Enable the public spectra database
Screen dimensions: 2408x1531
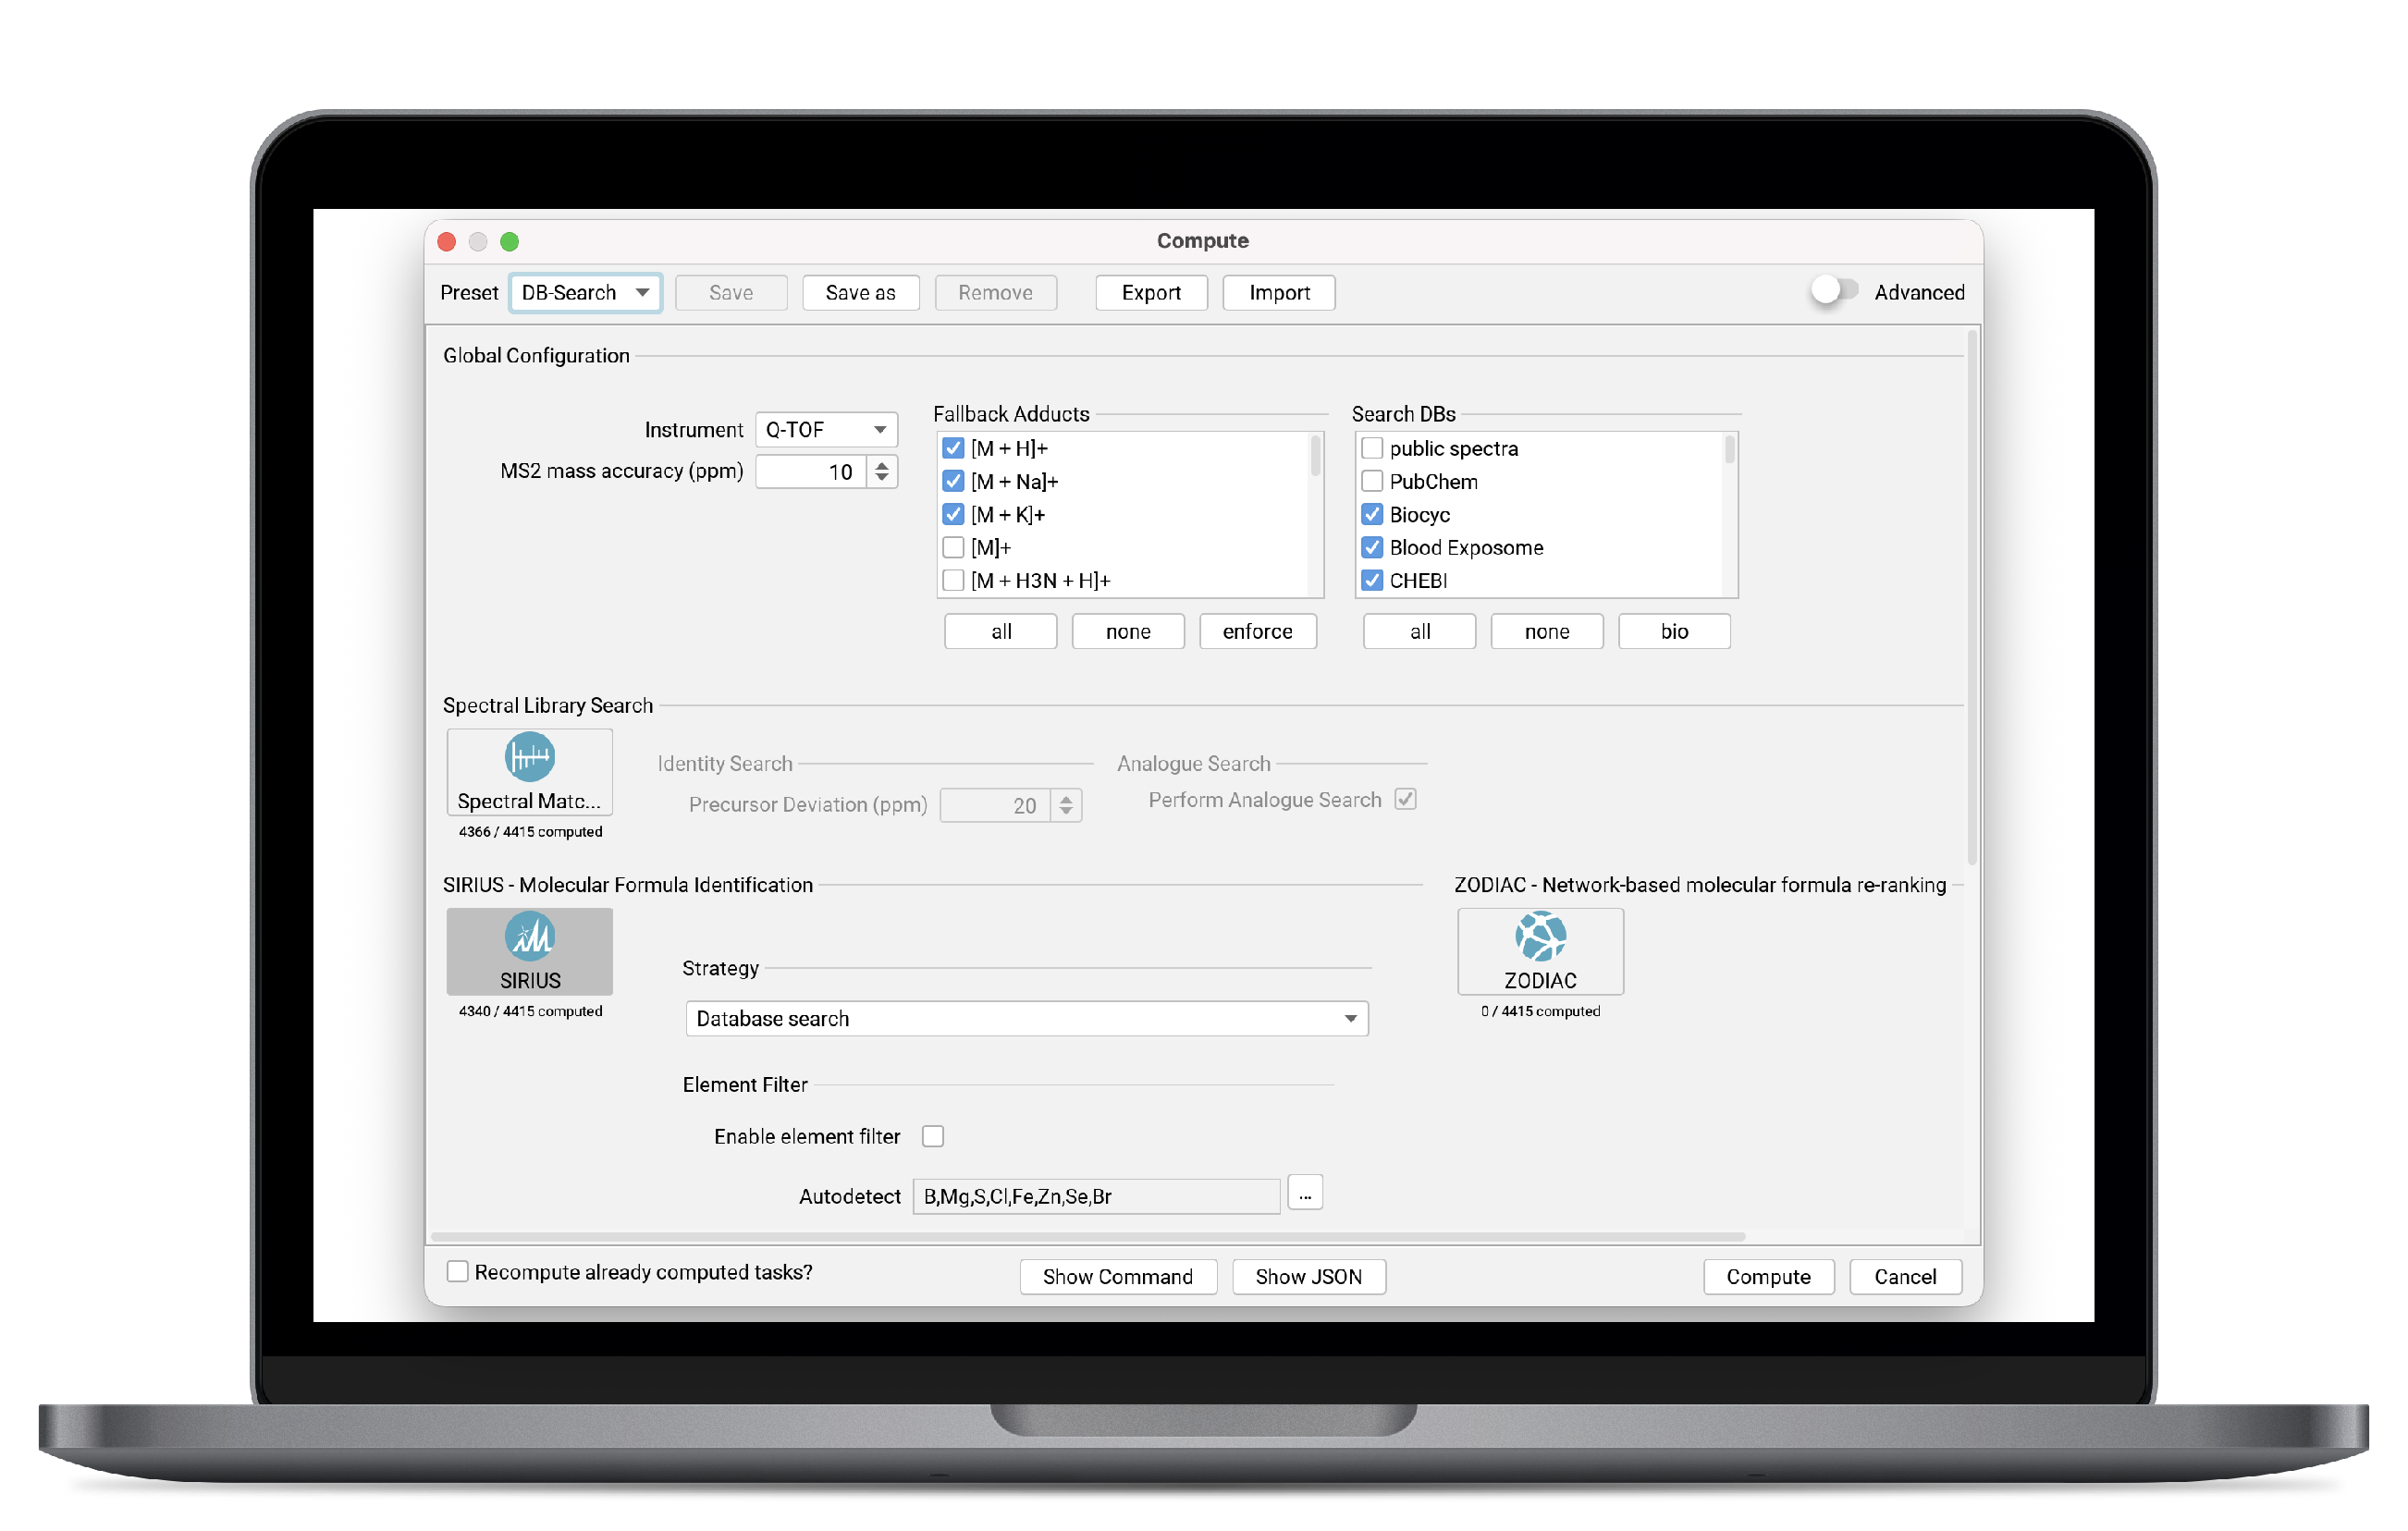click(x=1372, y=448)
